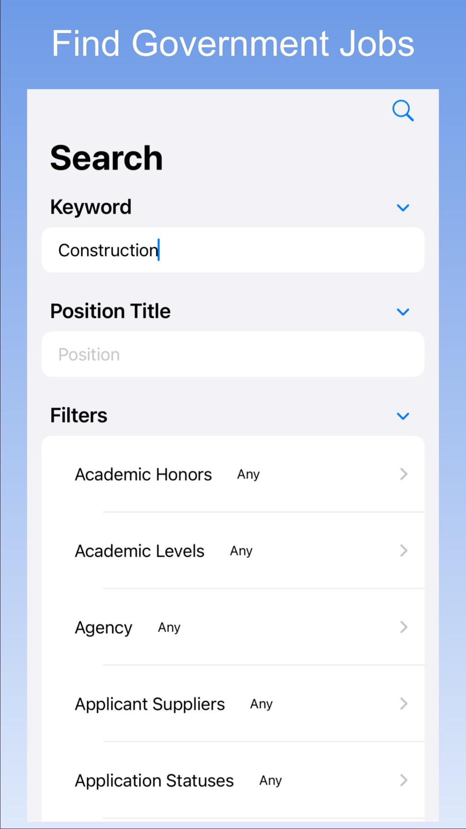Collapse the Position Title section chevron
The width and height of the screenshot is (466, 829).
[x=402, y=312]
